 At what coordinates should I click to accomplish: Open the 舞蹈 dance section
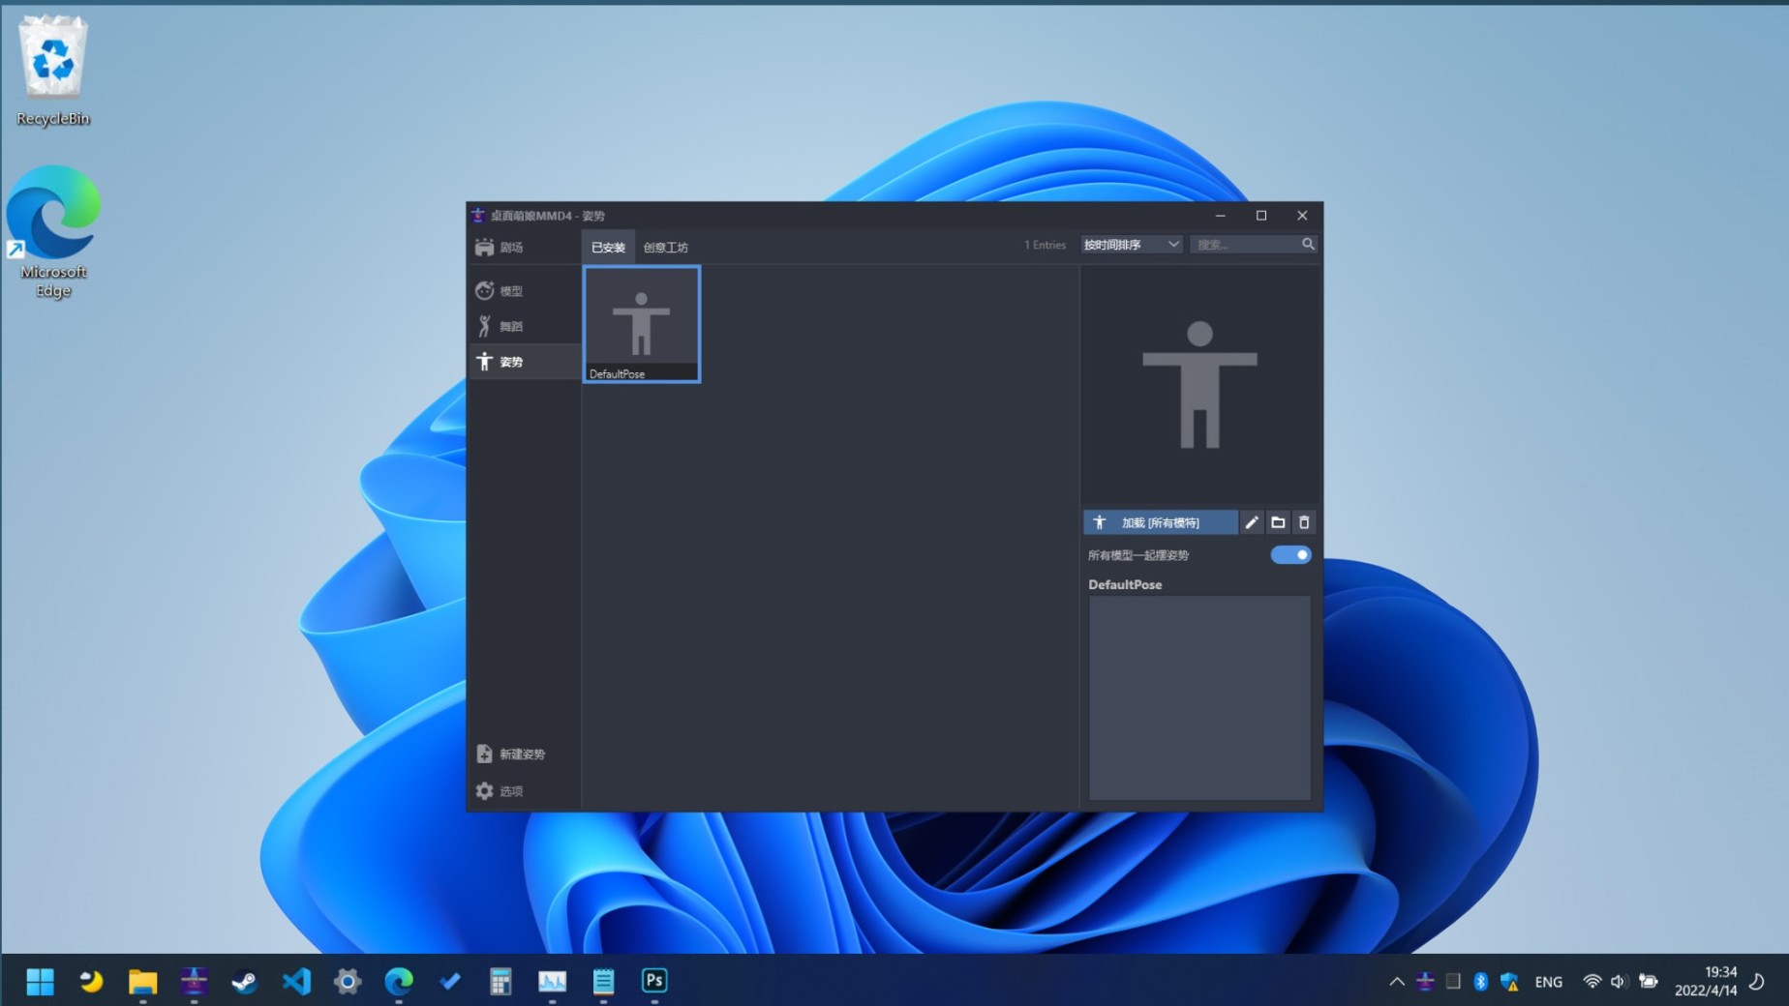(524, 326)
